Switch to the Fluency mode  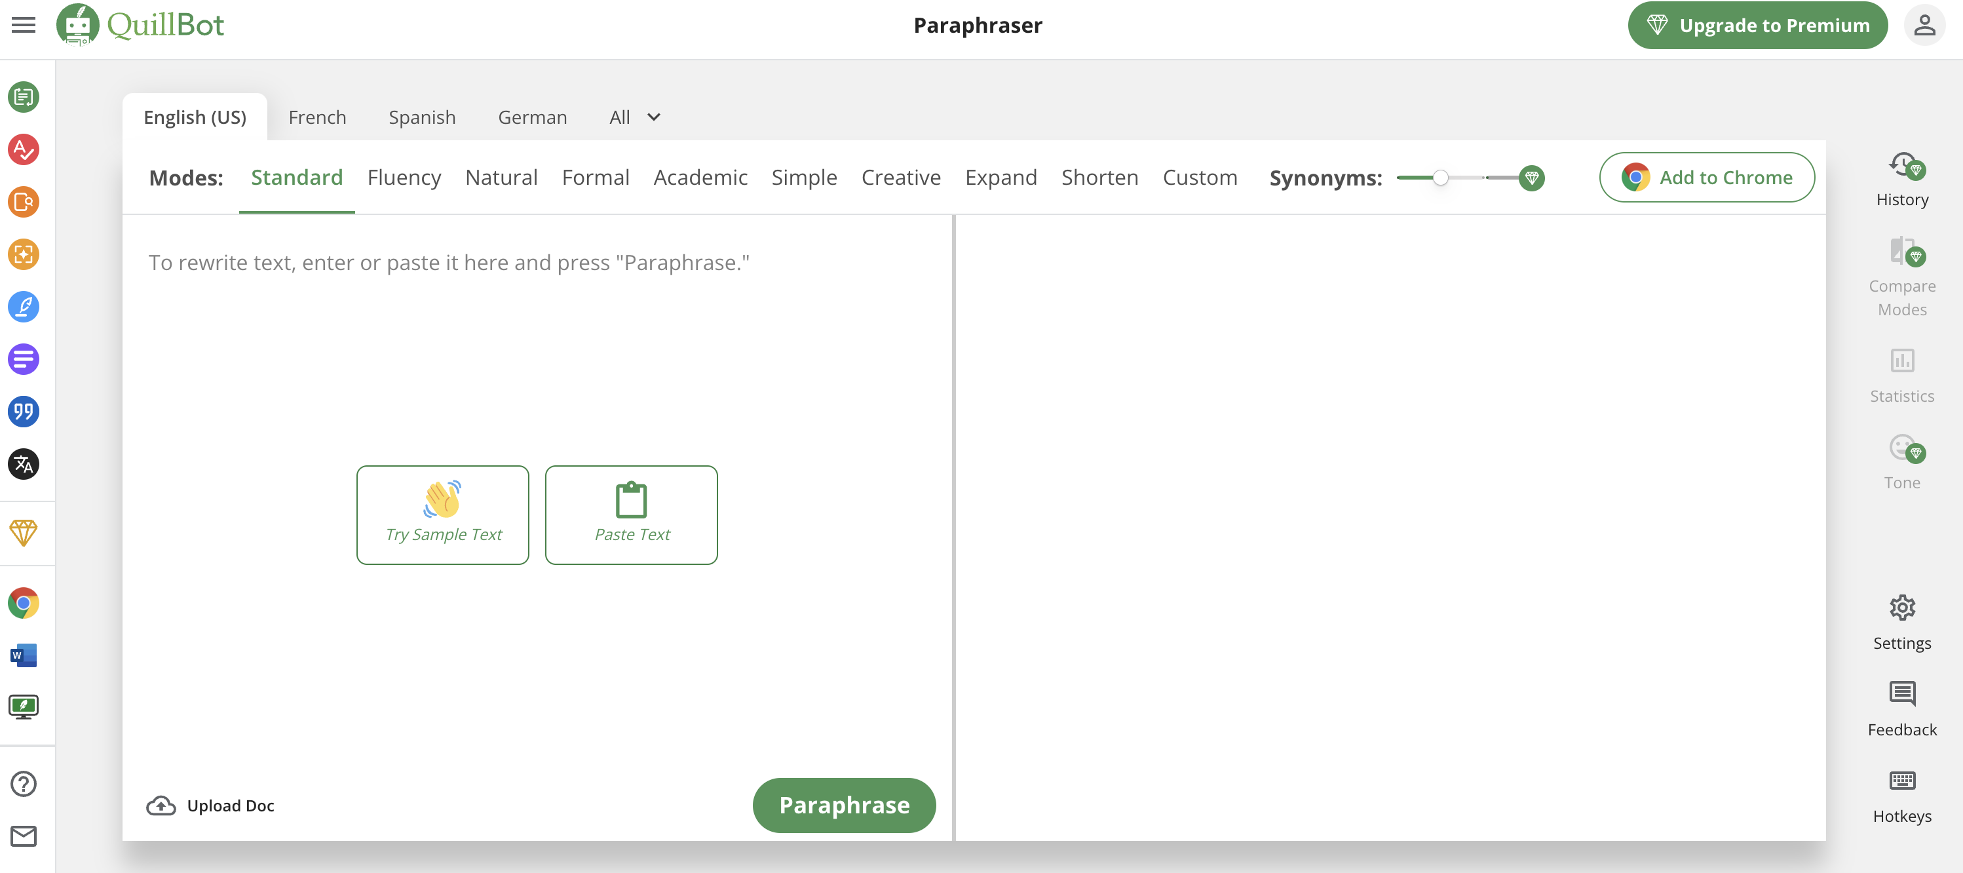(404, 178)
